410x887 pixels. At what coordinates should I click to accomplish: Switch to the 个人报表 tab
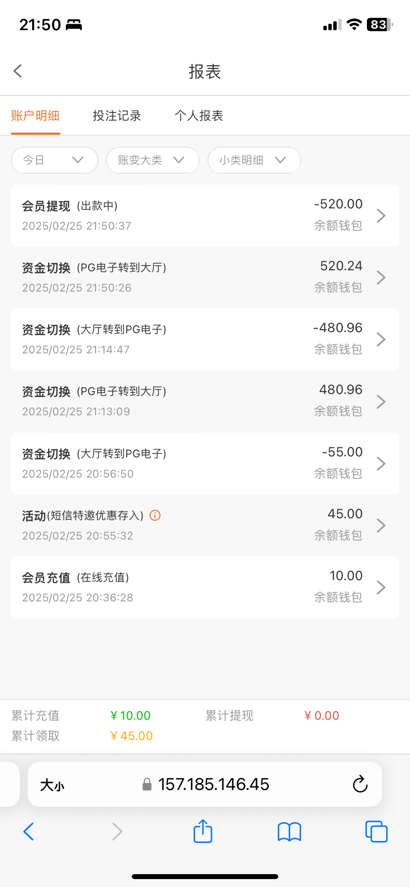pos(199,116)
